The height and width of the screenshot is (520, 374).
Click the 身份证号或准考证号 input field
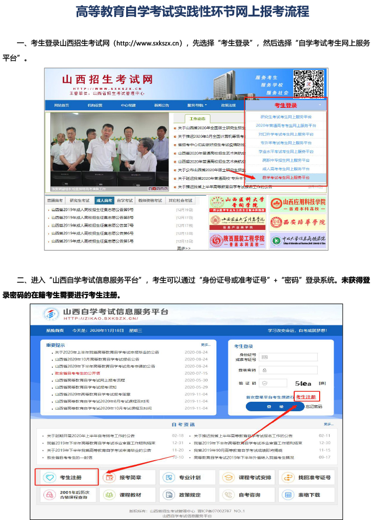[288, 357]
